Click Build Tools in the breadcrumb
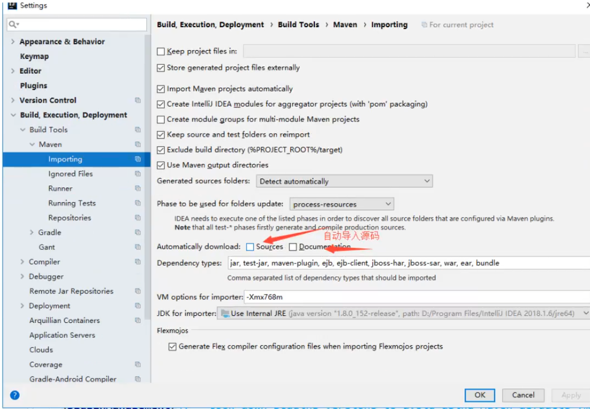This screenshot has width=590, height=409. point(299,25)
